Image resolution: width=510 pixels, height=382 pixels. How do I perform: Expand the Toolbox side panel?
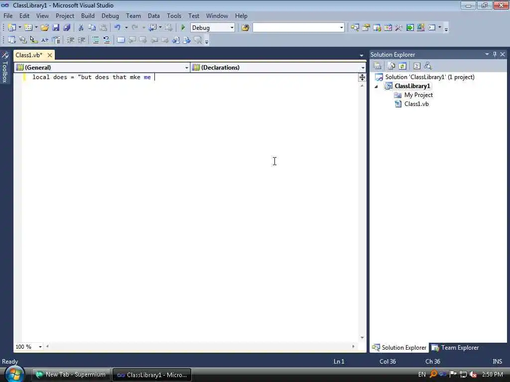coord(4,68)
